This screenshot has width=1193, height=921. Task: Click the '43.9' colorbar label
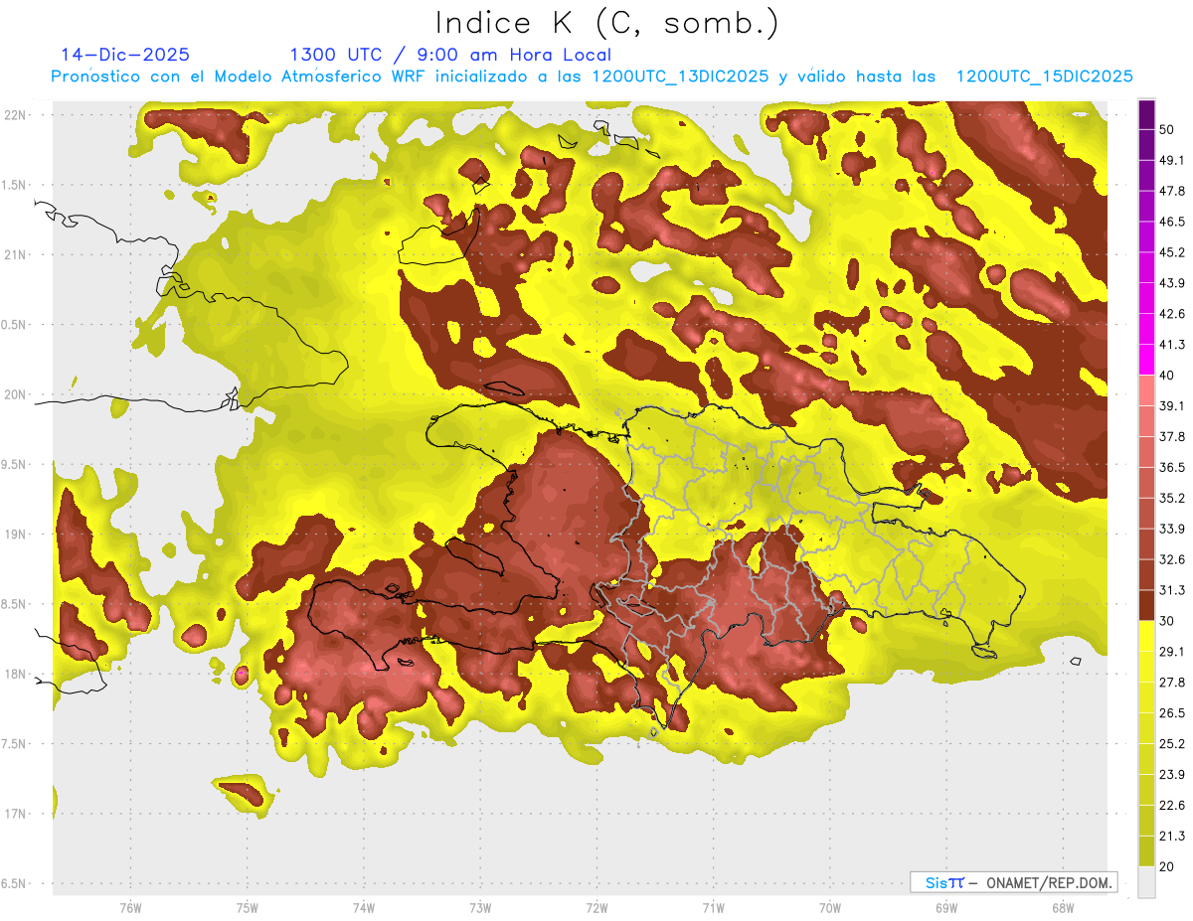click(x=1172, y=283)
